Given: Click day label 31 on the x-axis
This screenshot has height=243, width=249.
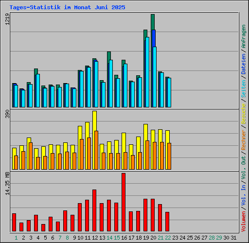Looking at the screenshot, I should click(233, 238).
